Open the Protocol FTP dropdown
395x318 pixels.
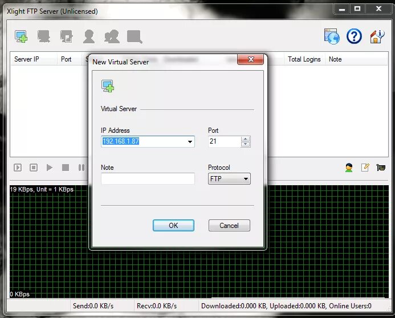point(229,179)
